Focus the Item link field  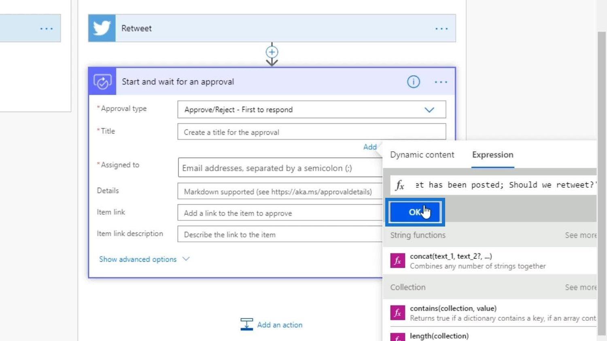(280, 213)
